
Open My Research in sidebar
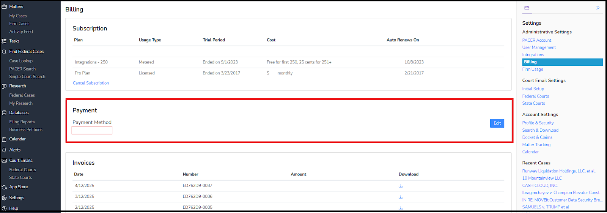click(x=21, y=103)
